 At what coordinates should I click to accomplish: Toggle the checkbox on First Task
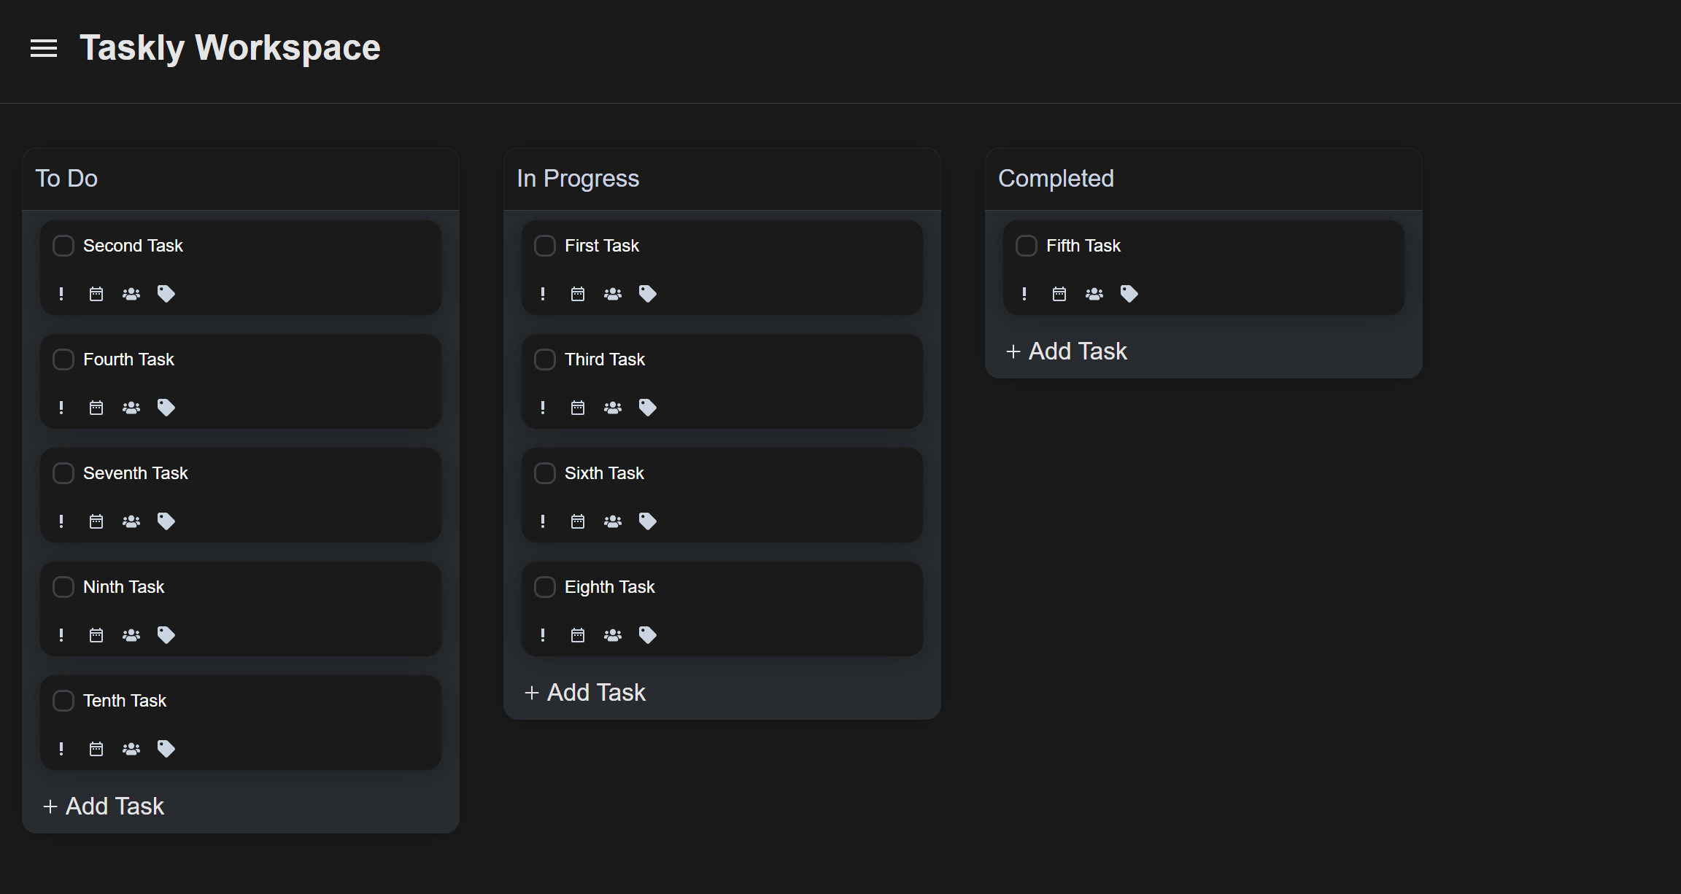click(x=545, y=246)
